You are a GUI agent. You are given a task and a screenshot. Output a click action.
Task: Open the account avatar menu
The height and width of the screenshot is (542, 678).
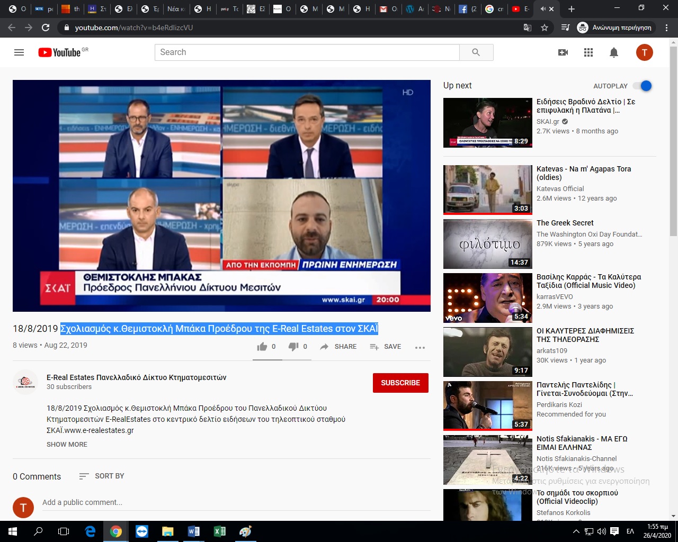645,52
